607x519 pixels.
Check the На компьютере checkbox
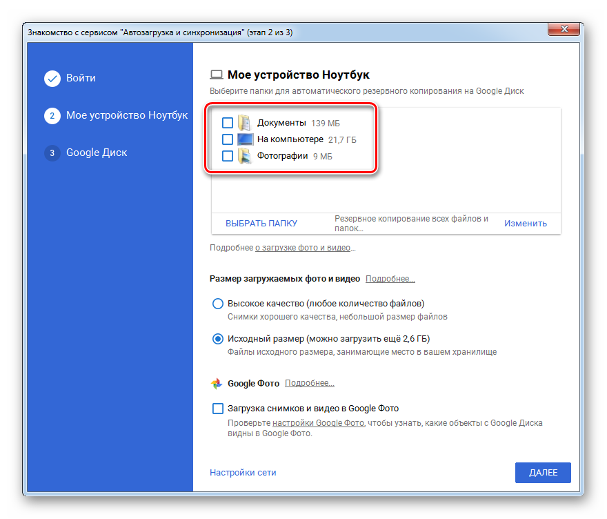point(228,139)
